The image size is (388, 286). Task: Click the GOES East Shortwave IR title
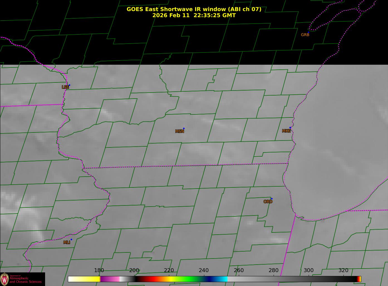click(194, 9)
